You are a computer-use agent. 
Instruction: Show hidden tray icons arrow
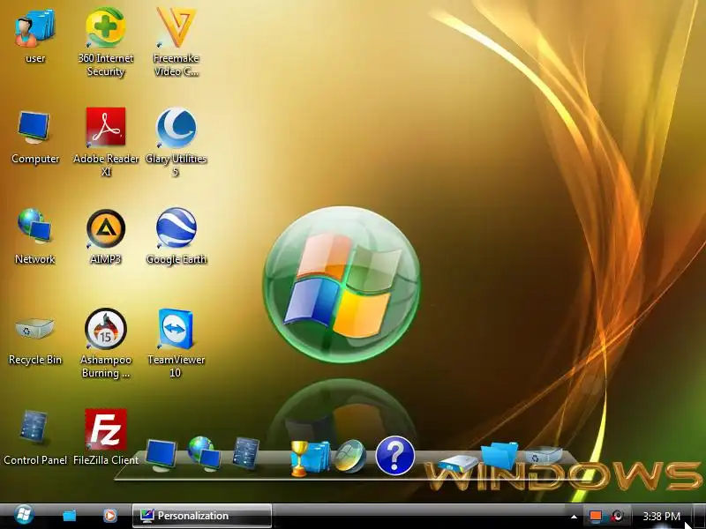pyautogui.click(x=574, y=517)
